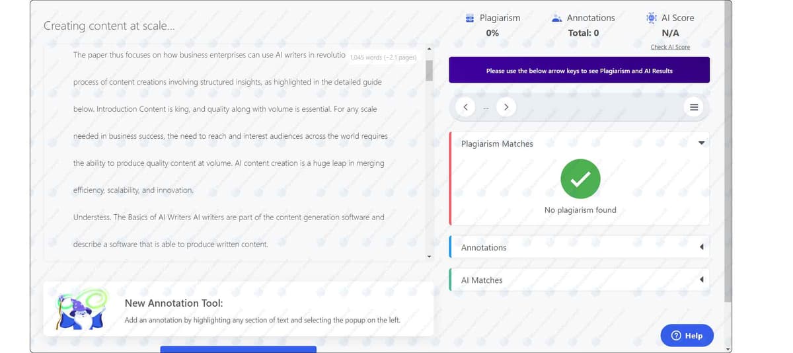Viewport: 793px width, 353px height.
Task: Expand the AI Matches panel
Action: click(x=701, y=280)
